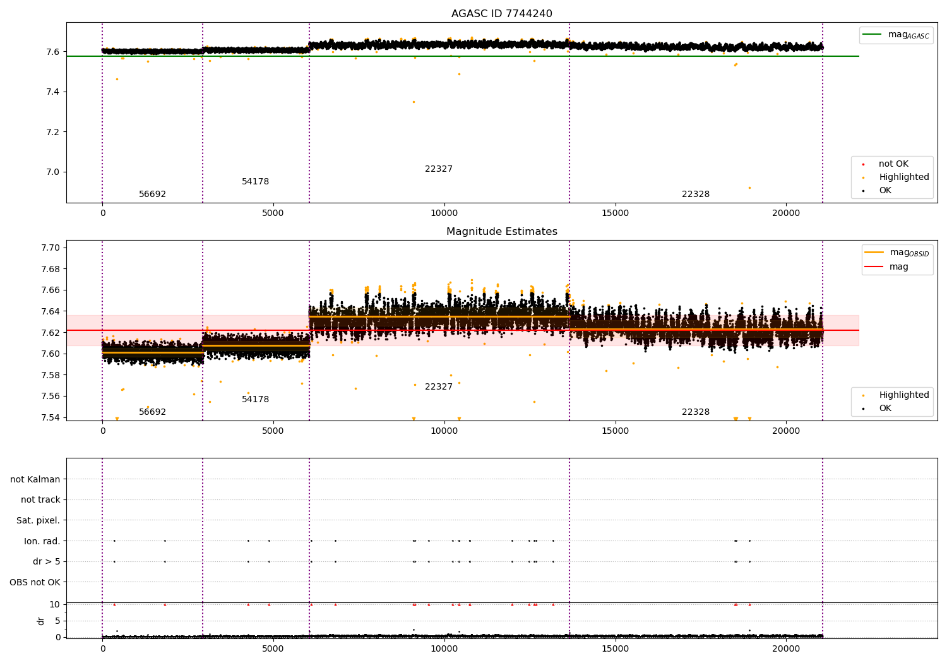Viewport: 947px width, 663px height.
Task: Click x-axis tick 10000 under the dr plot
Action: (x=444, y=648)
